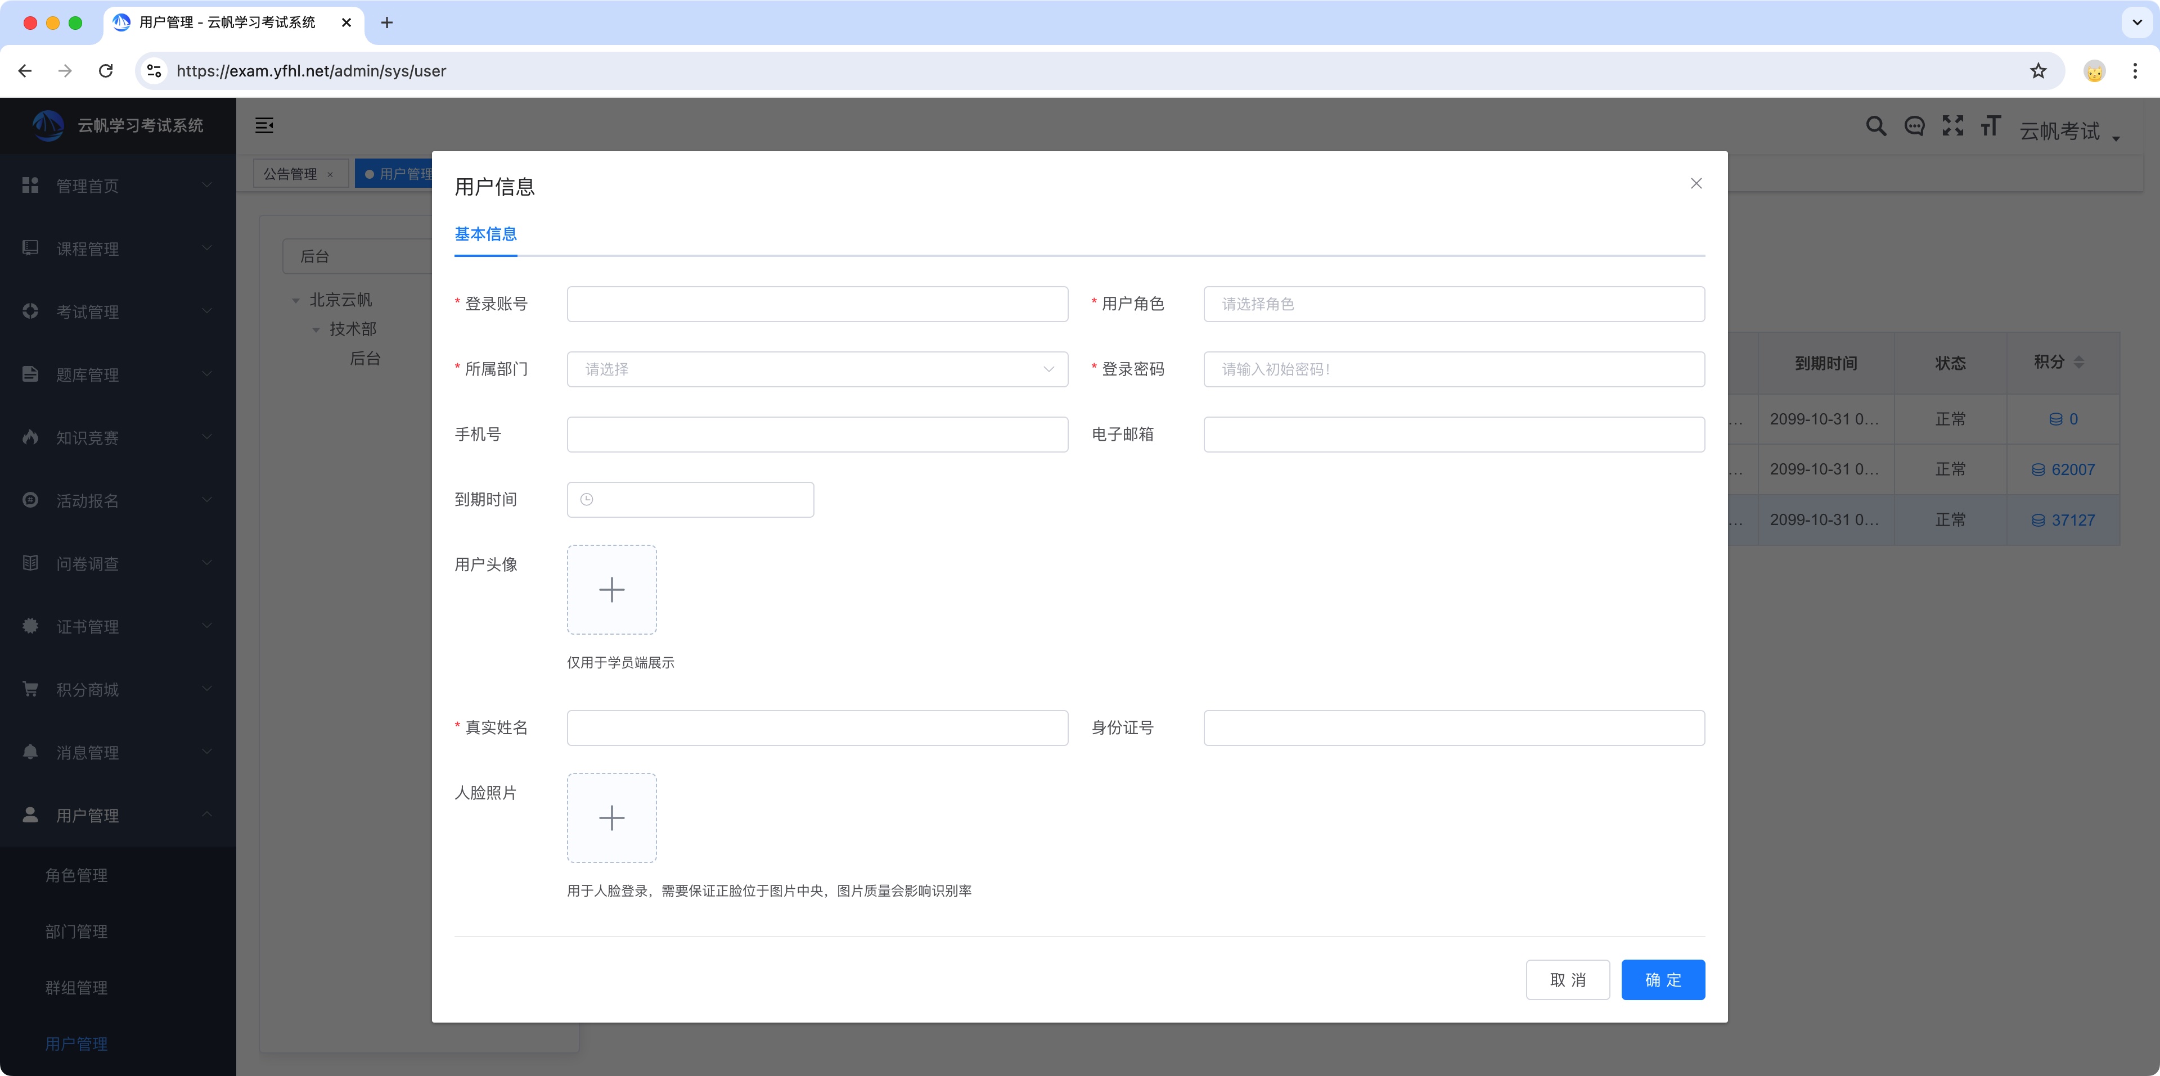
Task: Click the 云帆学习考试系统 logo
Action: click(x=48, y=126)
